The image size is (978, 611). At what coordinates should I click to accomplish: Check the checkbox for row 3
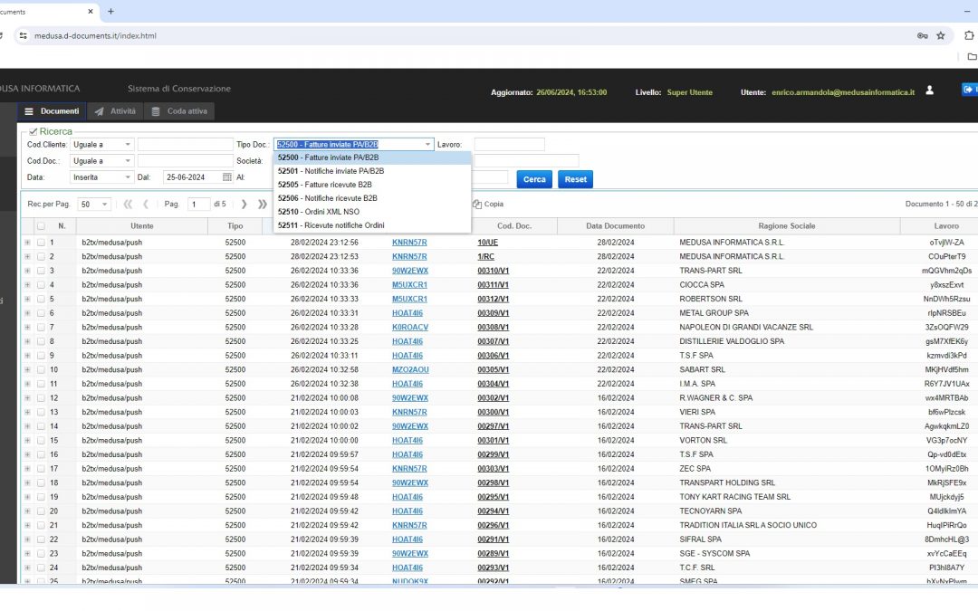(x=41, y=271)
